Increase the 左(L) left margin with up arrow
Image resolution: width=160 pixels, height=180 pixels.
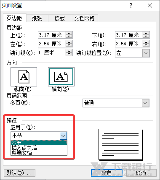pyautogui.click(x=69, y=42)
